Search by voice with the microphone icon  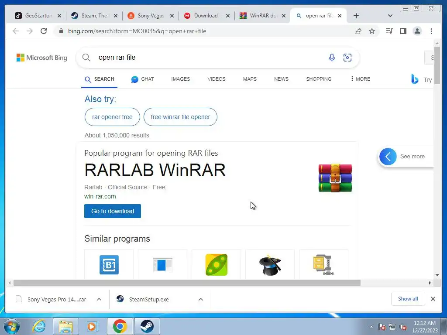(332, 58)
